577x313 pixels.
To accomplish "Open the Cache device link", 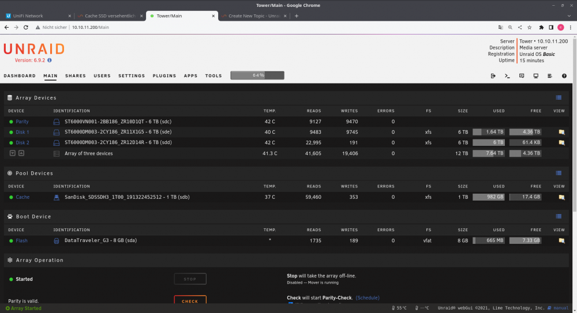I will [23, 197].
